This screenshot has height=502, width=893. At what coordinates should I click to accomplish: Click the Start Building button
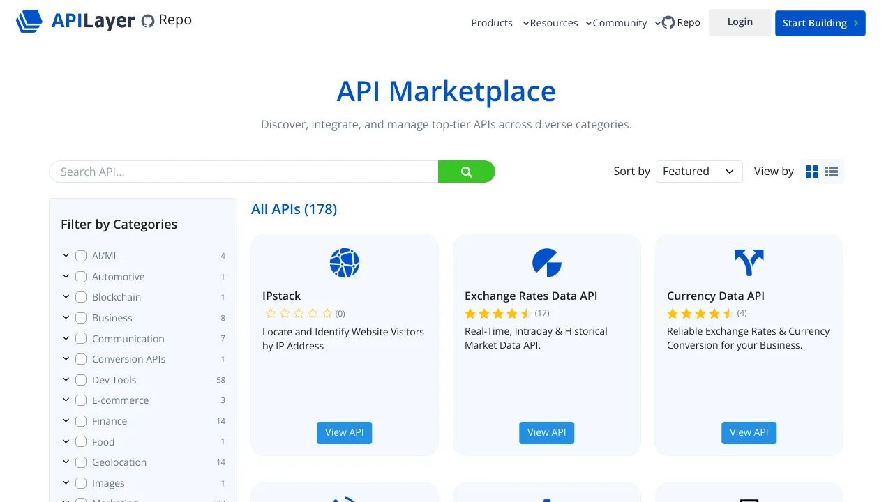point(820,23)
